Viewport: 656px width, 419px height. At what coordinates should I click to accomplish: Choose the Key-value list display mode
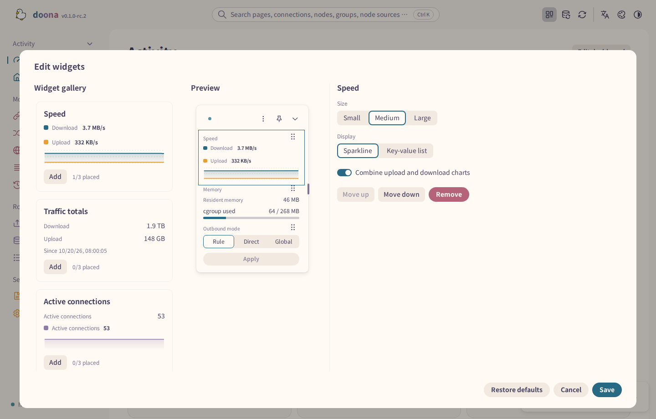click(x=407, y=151)
